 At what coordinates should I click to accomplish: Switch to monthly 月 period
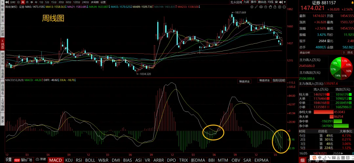[x=27, y=2]
